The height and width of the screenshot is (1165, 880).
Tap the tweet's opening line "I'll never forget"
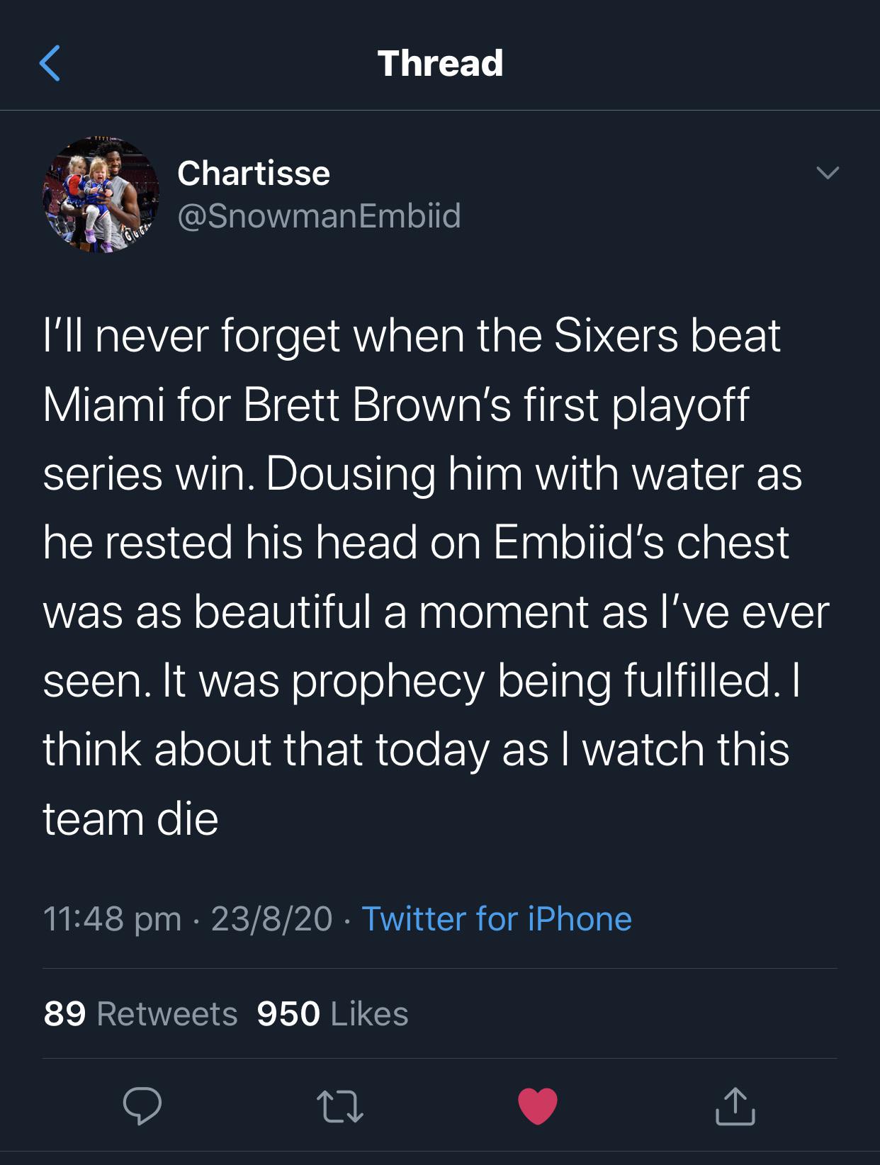pos(191,335)
